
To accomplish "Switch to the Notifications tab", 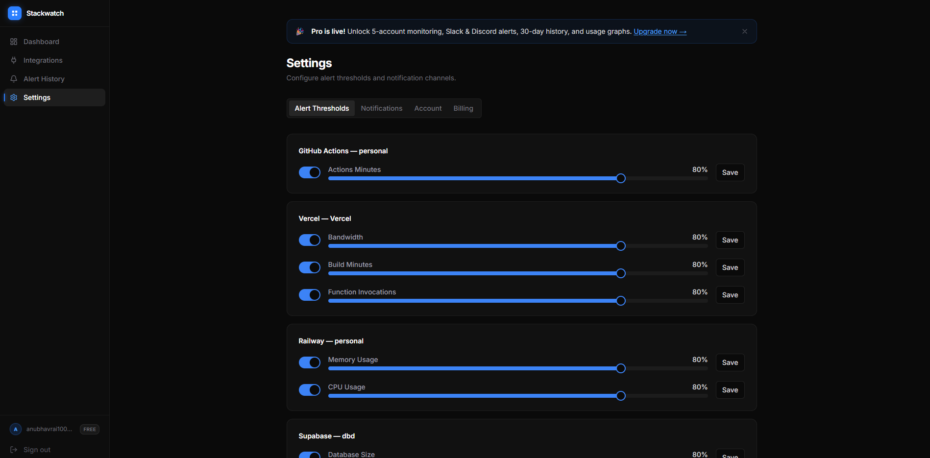I will coord(382,108).
